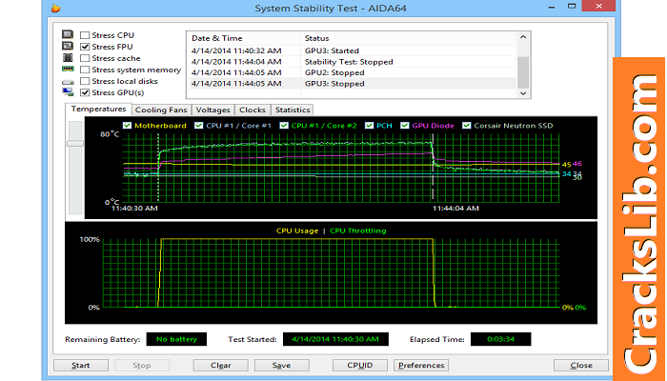Click the log list scroll down arrow
667x381 pixels.
[x=523, y=93]
